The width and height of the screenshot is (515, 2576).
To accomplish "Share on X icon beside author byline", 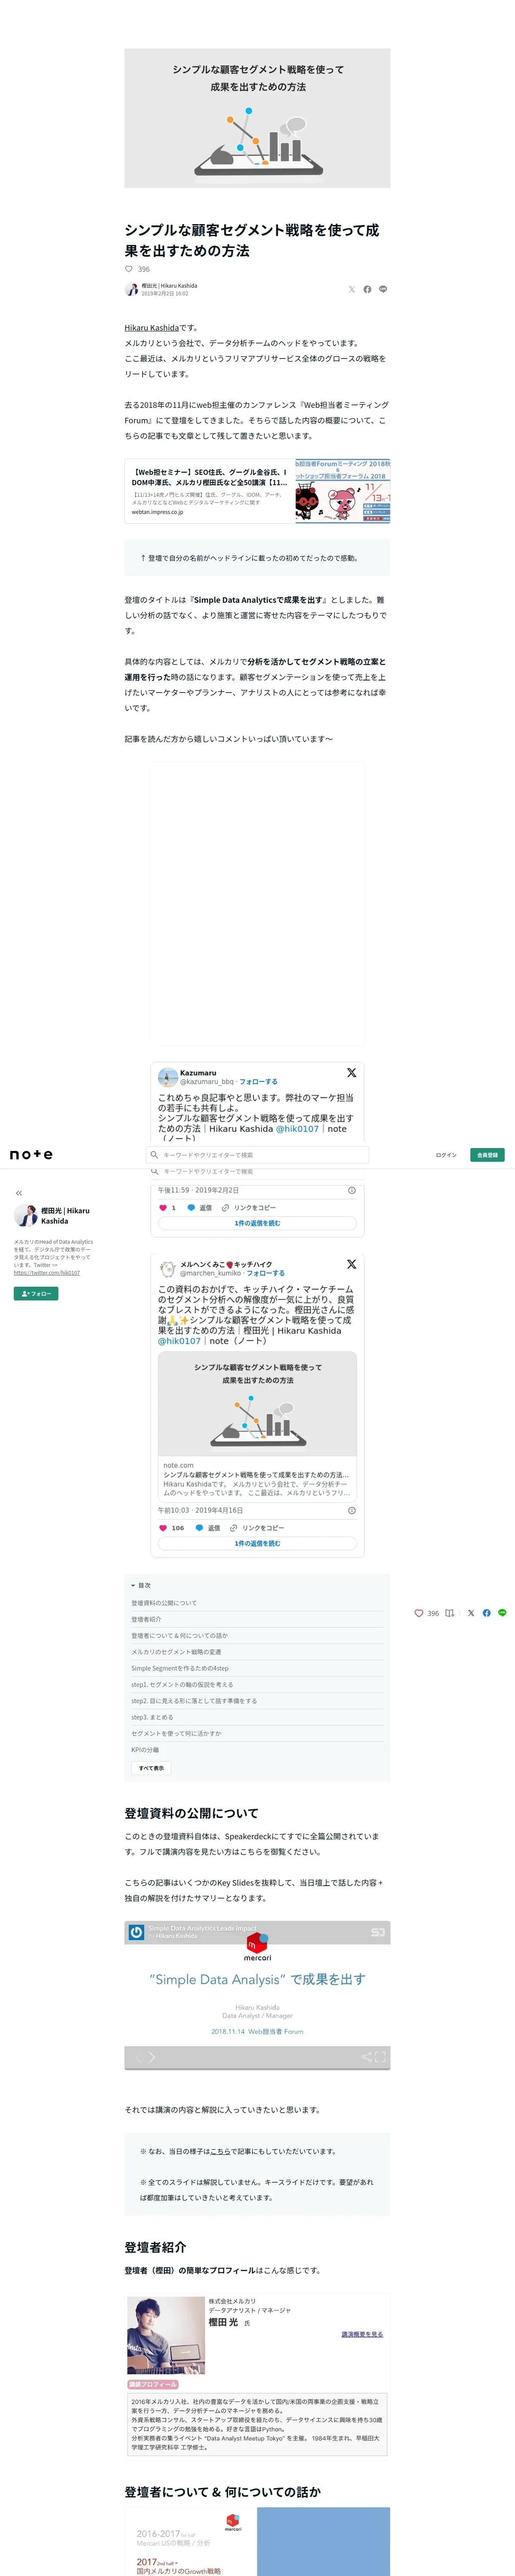I will (351, 289).
